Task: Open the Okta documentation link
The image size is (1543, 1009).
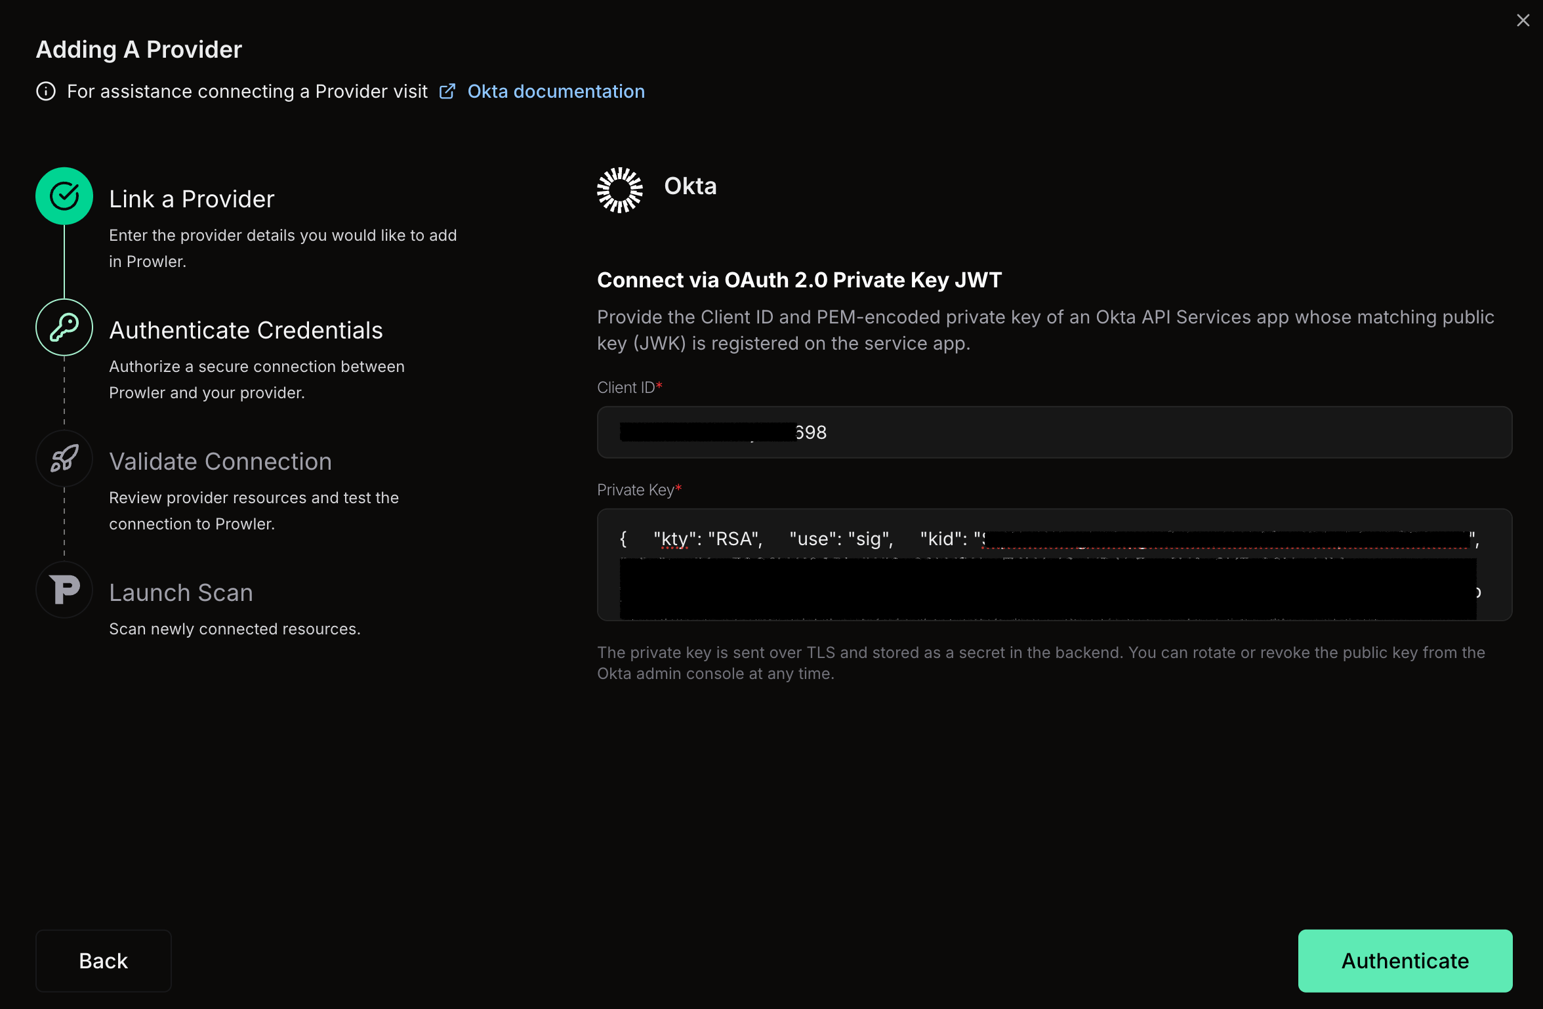Action: click(556, 91)
